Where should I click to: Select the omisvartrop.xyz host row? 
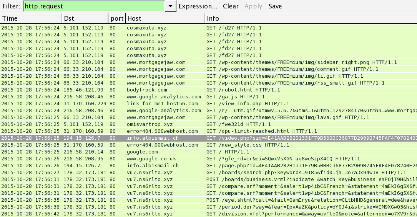[208, 124]
